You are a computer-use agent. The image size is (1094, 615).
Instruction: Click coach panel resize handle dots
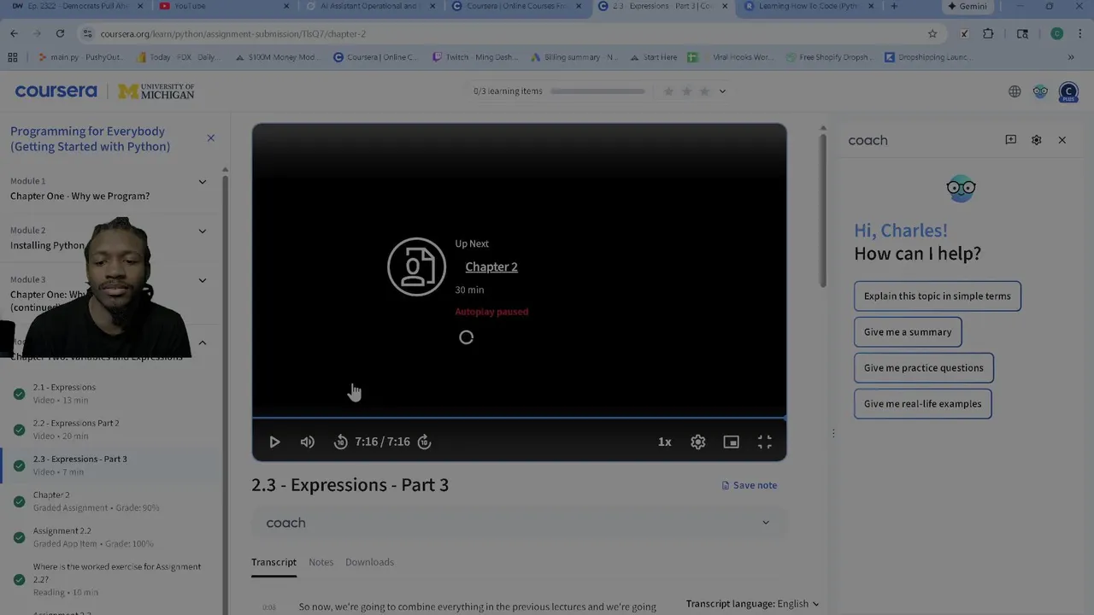click(x=833, y=433)
